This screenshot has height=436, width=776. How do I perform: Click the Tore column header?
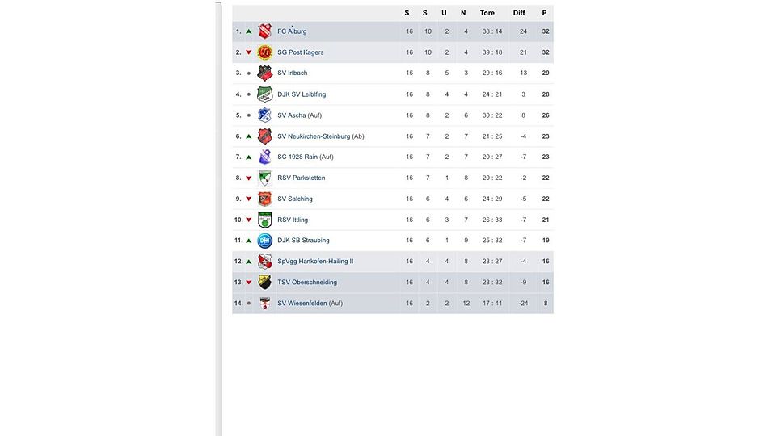click(x=487, y=13)
